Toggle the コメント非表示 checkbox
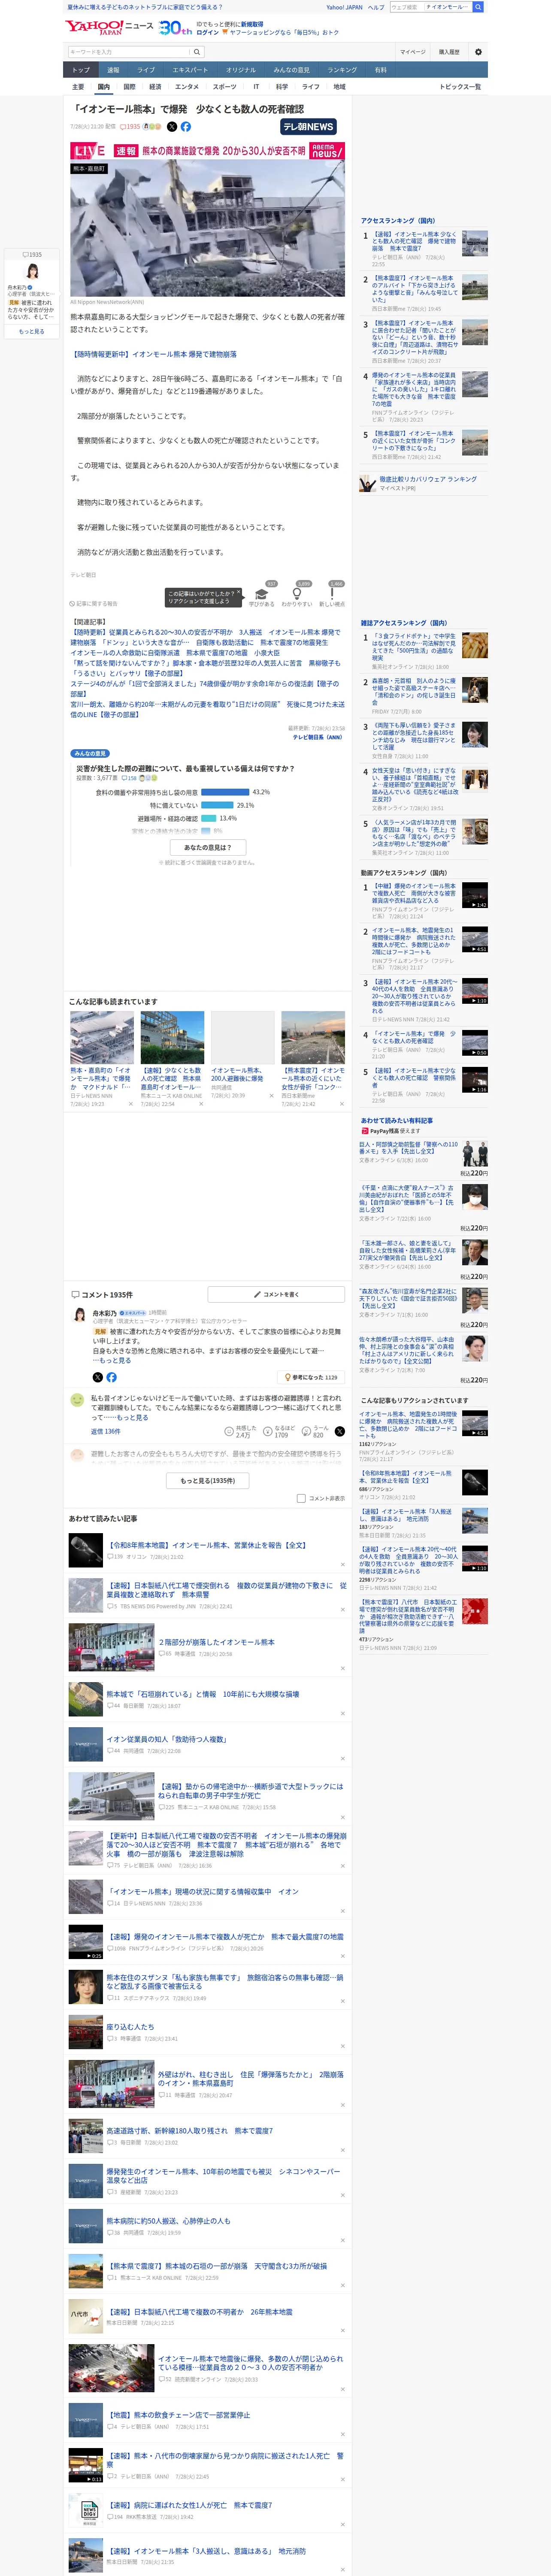551x2576 pixels. 301,1498
